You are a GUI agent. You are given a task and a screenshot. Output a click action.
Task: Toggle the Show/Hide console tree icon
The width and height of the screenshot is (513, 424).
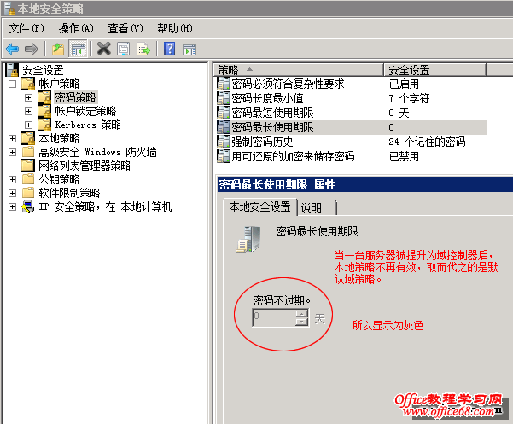tap(79, 49)
